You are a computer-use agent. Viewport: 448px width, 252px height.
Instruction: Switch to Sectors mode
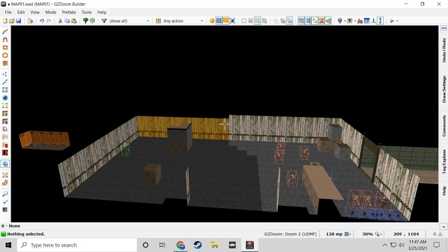[5, 90]
